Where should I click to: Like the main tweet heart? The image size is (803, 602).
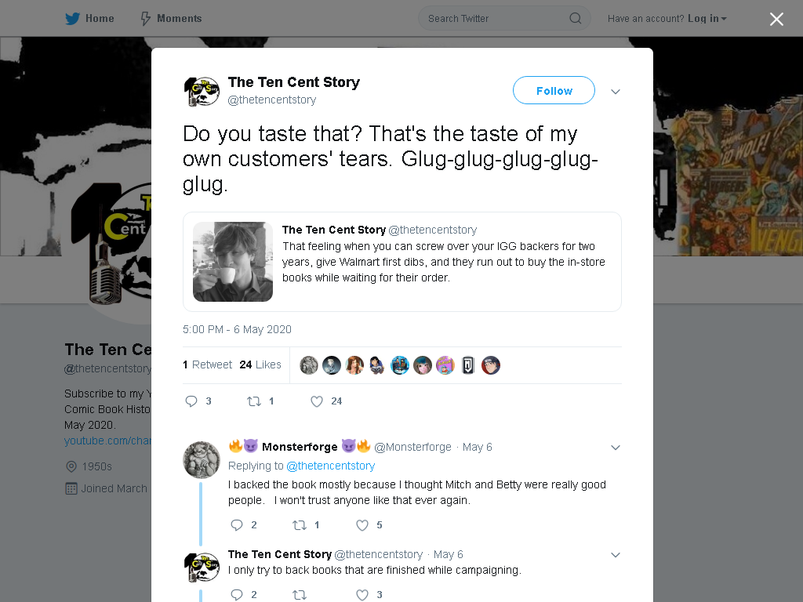(x=317, y=401)
